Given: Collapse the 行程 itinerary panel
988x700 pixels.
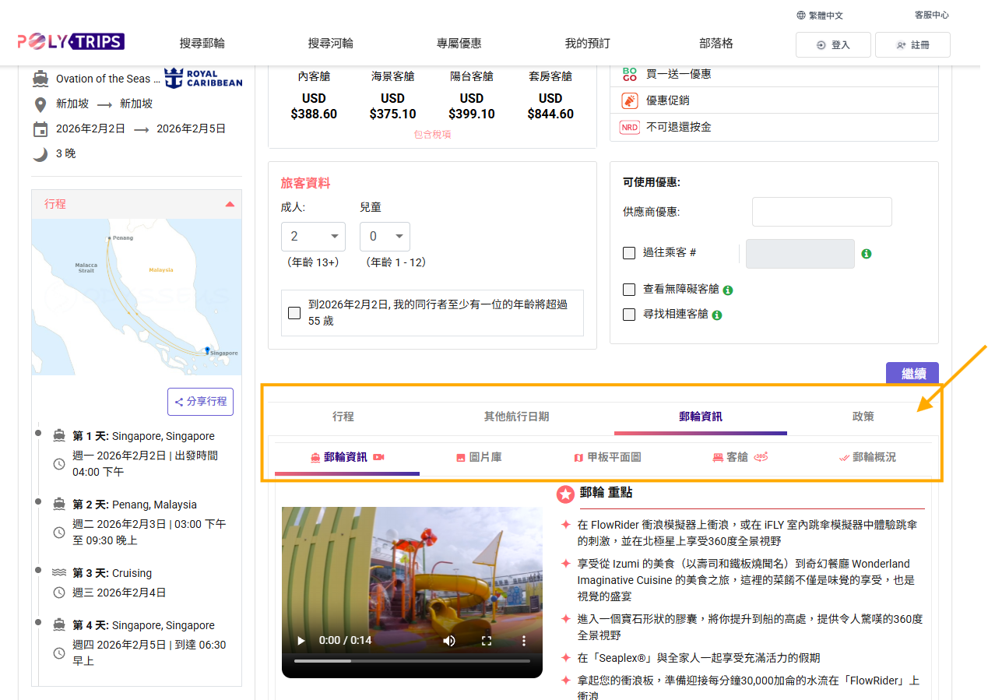Looking at the screenshot, I should [x=229, y=204].
